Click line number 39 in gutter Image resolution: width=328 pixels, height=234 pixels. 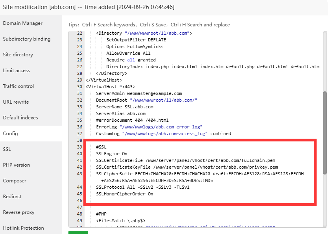79,147
